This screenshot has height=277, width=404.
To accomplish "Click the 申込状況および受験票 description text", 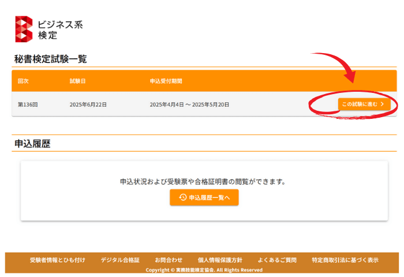I will pos(203,182).
